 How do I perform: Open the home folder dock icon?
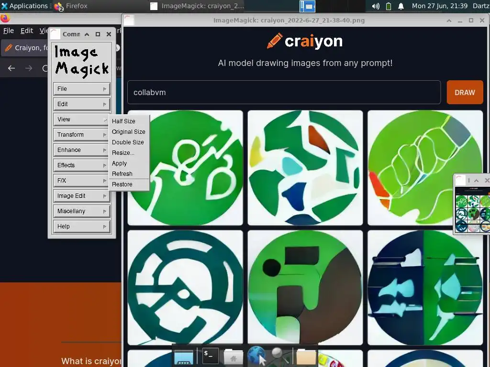tap(233, 356)
